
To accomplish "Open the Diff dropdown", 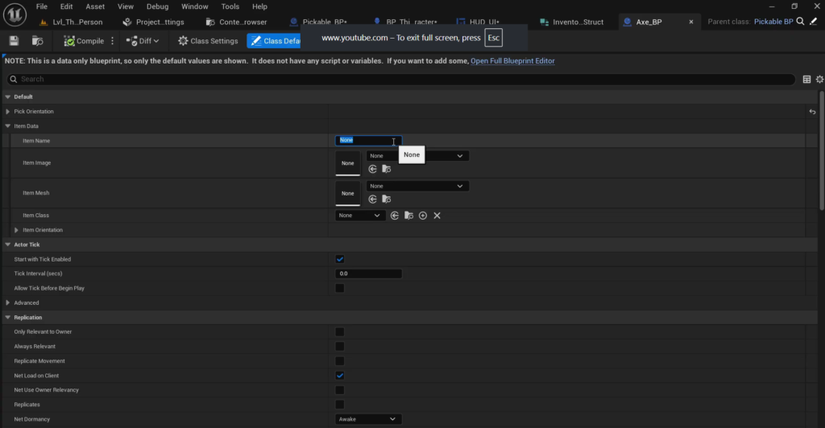I will [x=143, y=41].
